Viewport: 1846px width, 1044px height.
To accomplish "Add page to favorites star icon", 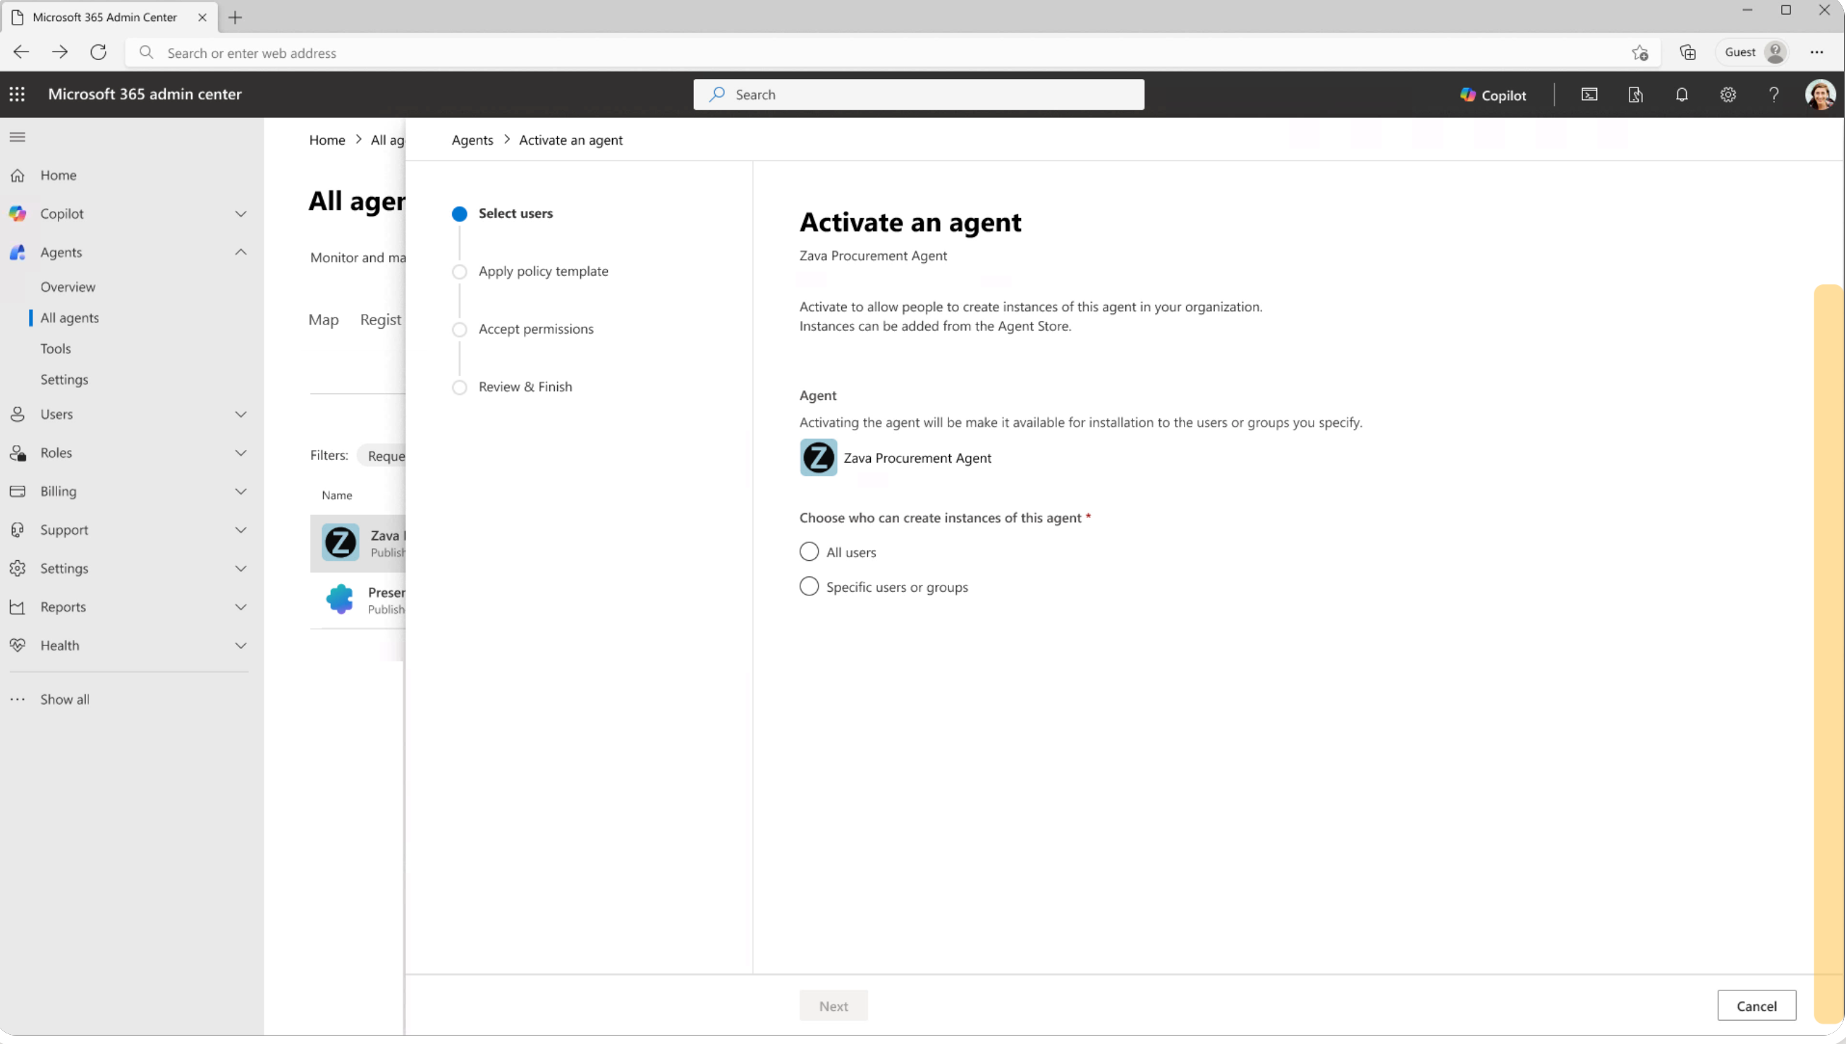I will pyautogui.click(x=1639, y=52).
